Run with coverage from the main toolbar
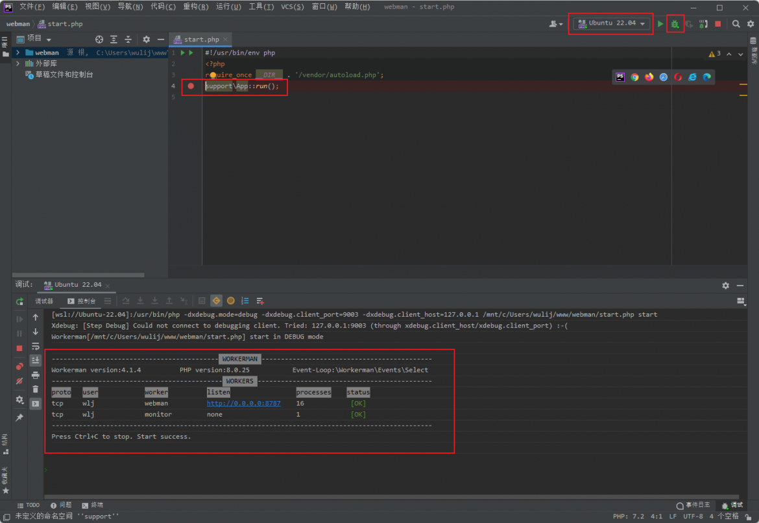The image size is (759, 523). click(x=689, y=24)
